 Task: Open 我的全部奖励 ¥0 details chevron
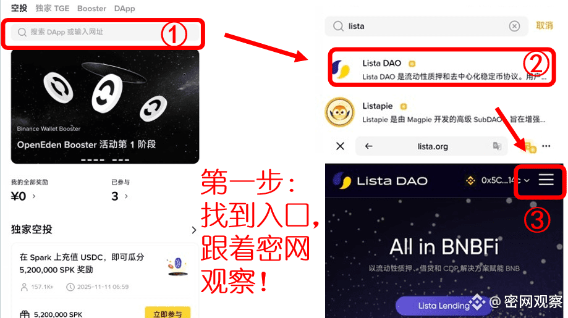tap(34, 196)
